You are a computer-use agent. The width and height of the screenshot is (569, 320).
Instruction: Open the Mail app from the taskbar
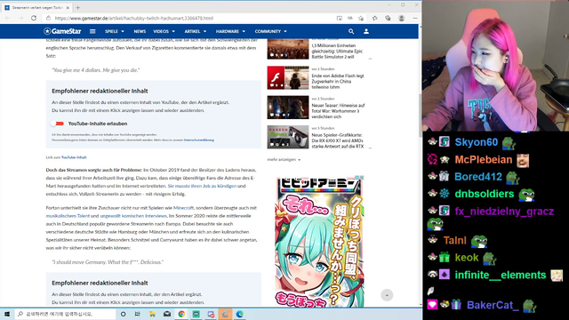click(167, 314)
